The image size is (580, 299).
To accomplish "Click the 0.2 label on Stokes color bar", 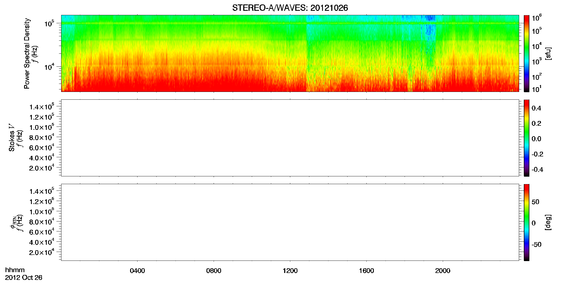I will click(536, 123).
